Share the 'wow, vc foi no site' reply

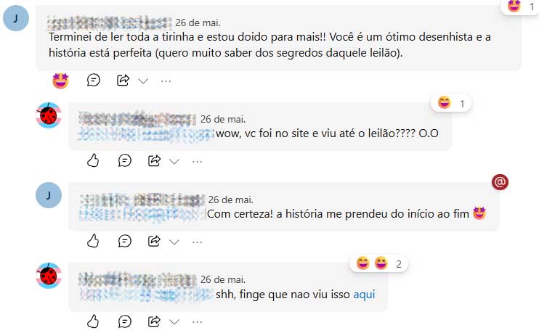click(x=154, y=160)
